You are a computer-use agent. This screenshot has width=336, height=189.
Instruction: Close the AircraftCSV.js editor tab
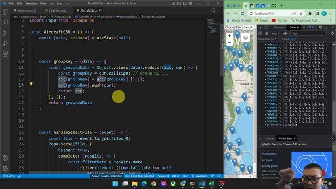pos(100,10)
